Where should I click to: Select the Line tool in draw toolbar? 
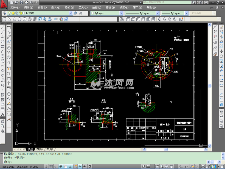coord(2,27)
